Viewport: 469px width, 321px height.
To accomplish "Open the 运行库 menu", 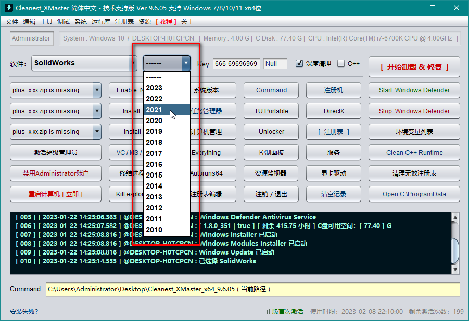I will pos(101,21).
